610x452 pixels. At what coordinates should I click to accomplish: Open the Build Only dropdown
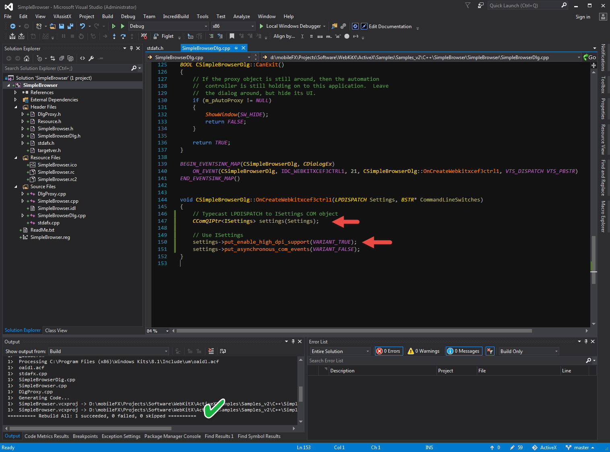[x=529, y=351]
